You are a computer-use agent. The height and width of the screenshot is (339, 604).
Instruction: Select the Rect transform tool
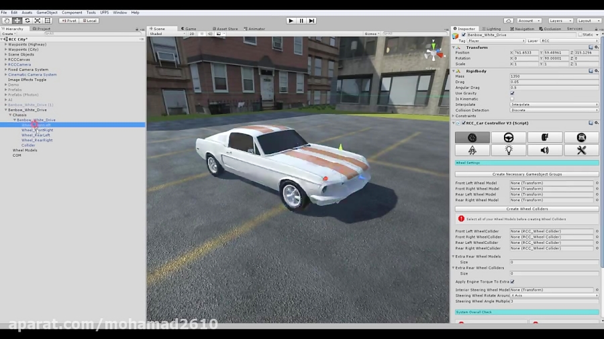48,21
